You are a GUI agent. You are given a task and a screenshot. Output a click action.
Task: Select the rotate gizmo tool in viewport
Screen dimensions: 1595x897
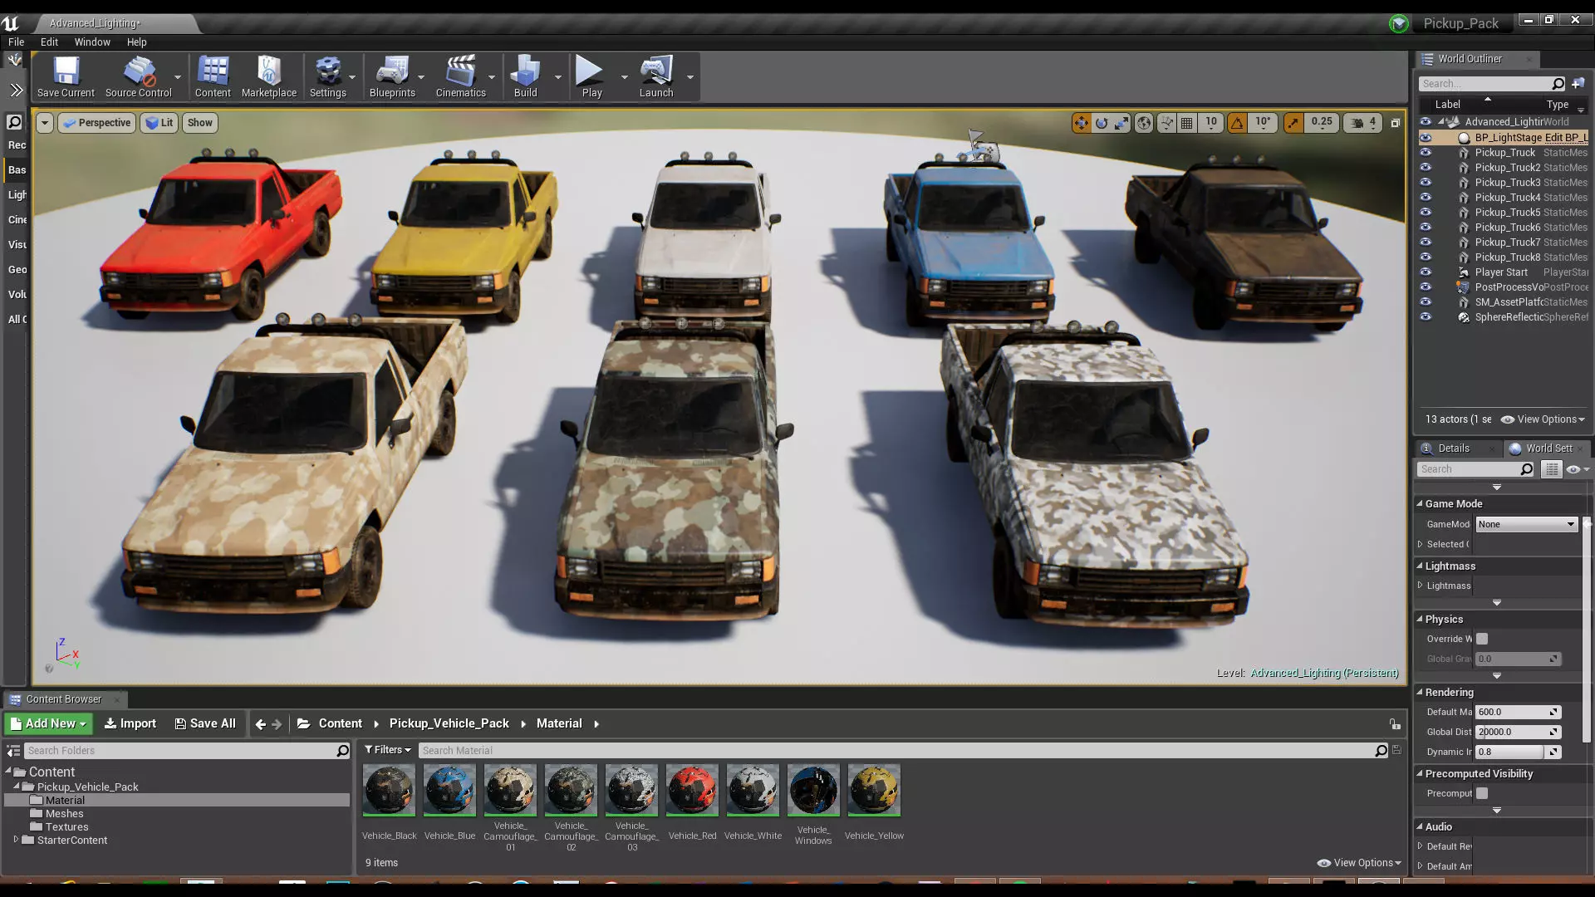click(x=1102, y=123)
